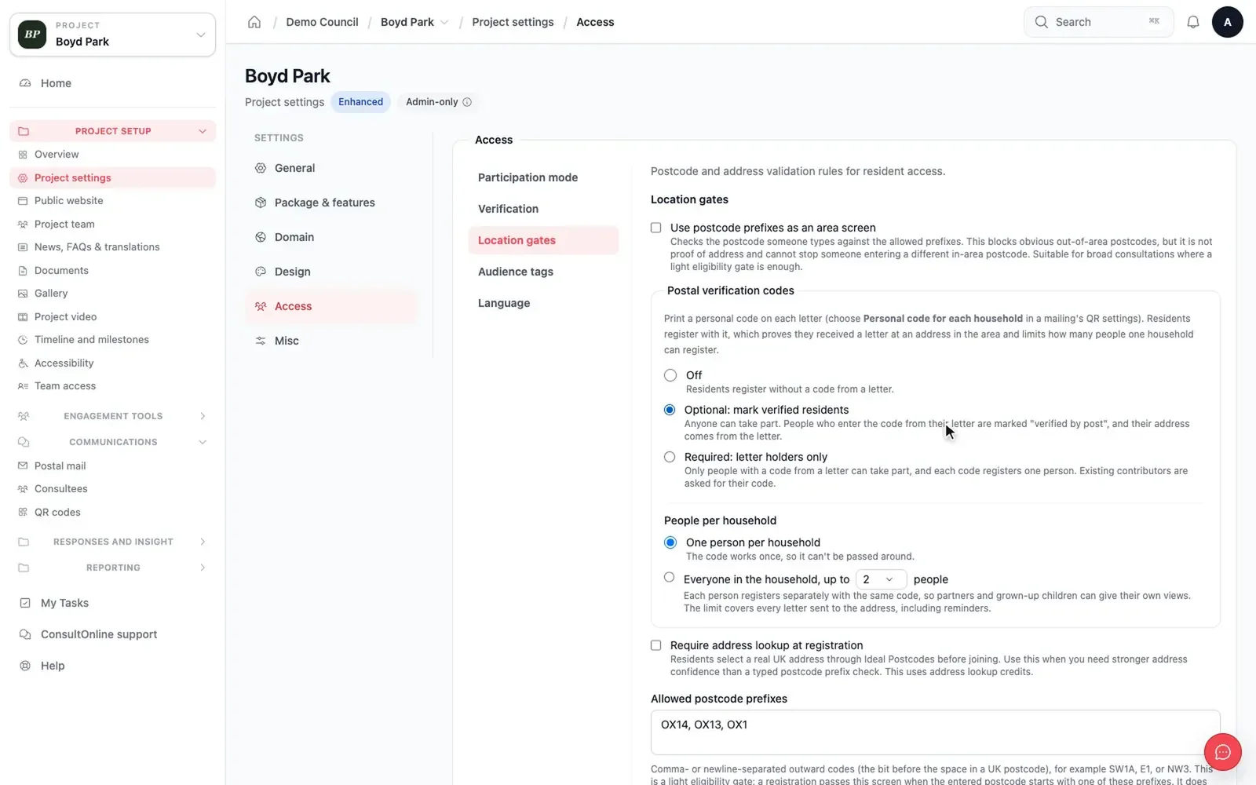Image resolution: width=1256 pixels, height=785 pixels.
Task: Click the General settings gear icon
Action: [261, 168]
